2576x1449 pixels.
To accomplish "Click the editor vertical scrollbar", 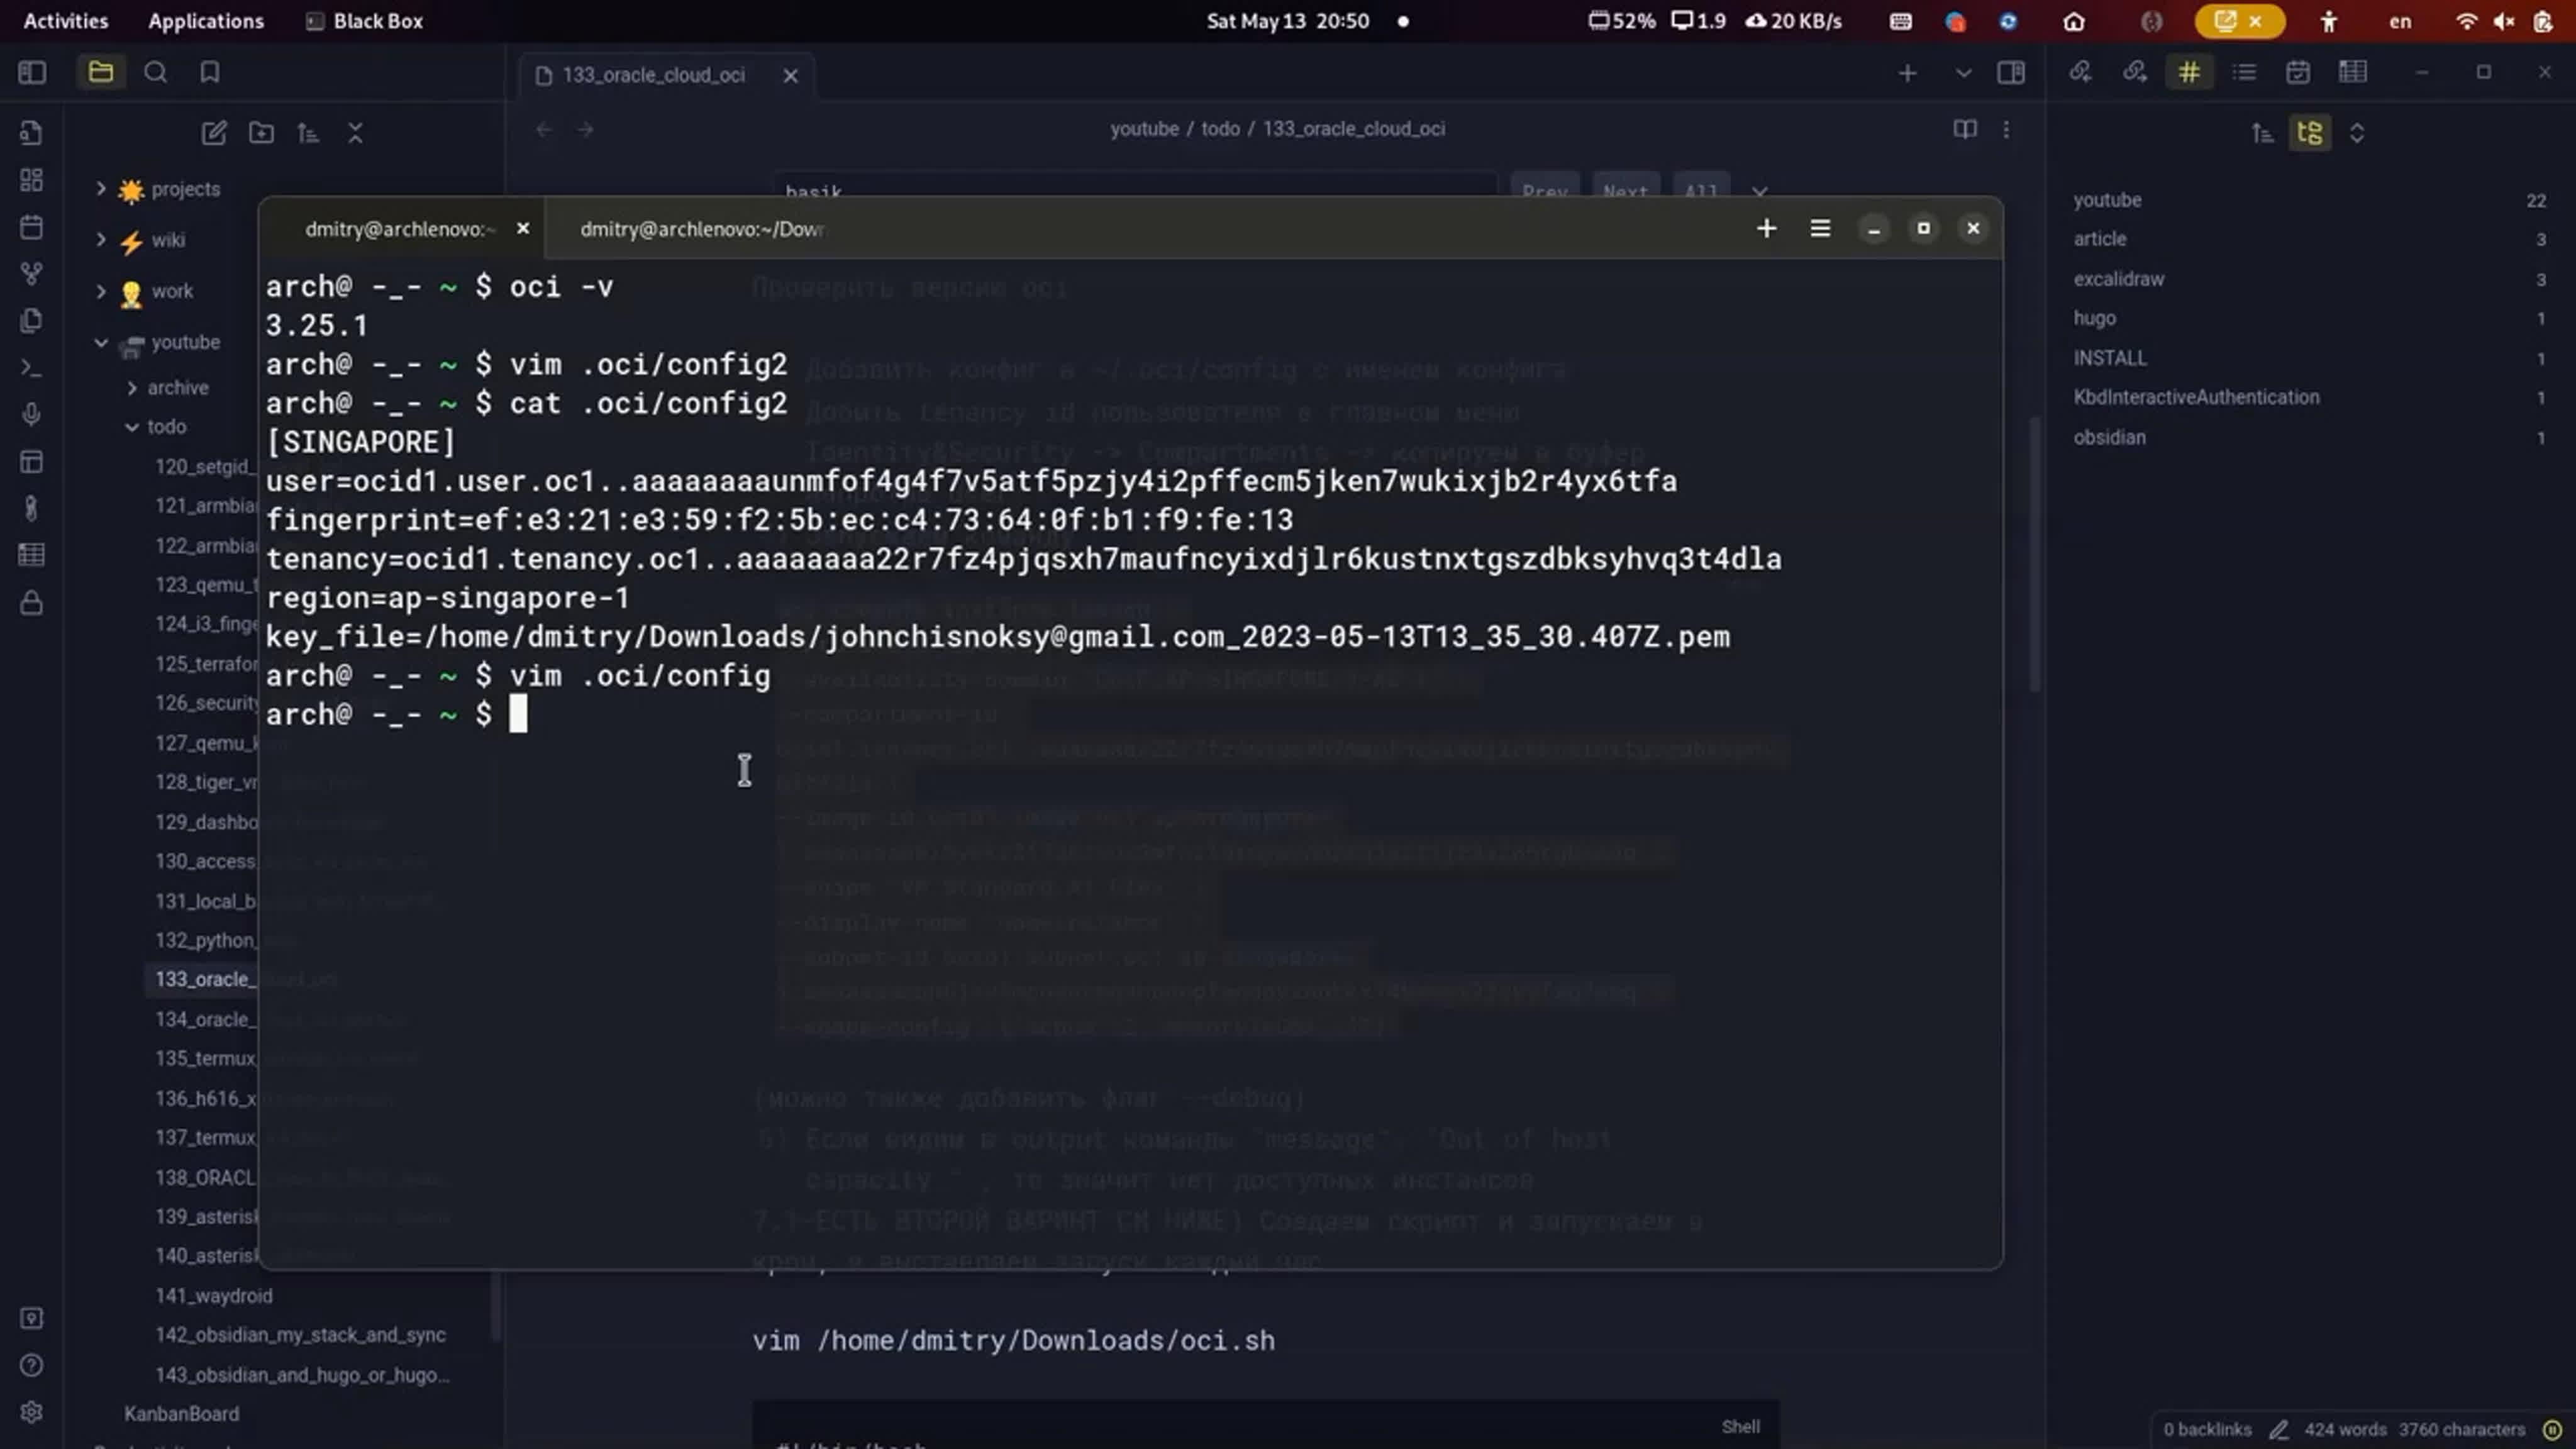I will click(2034, 555).
